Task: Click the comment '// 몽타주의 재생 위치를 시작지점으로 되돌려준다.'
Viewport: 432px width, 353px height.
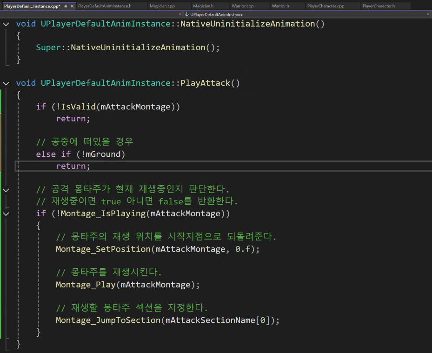Action: click(x=166, y=237)
